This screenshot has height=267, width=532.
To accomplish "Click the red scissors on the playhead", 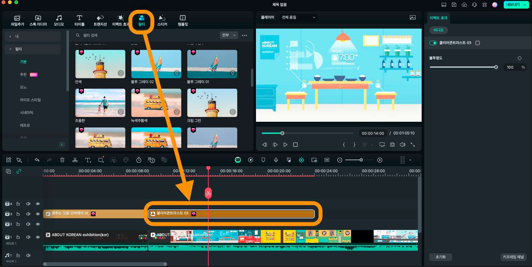I will 208,193.
